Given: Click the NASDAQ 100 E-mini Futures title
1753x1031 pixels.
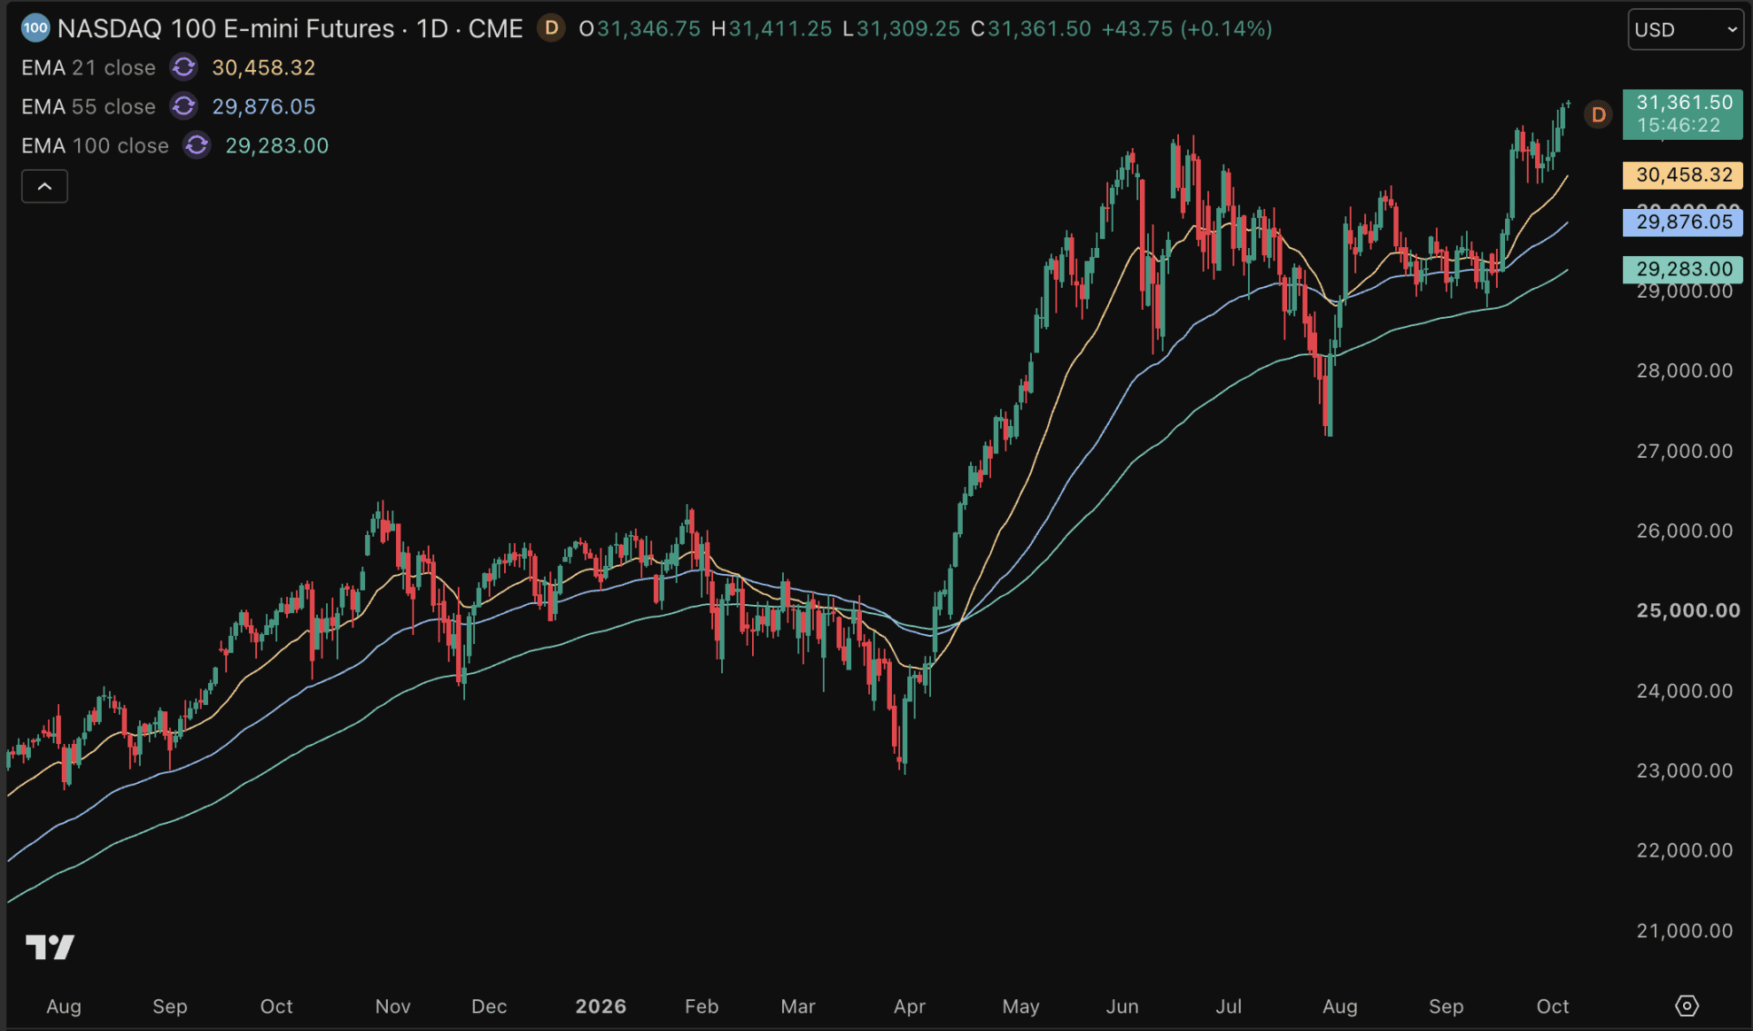Looking at the screenshot, I should [x=290, y=28].
